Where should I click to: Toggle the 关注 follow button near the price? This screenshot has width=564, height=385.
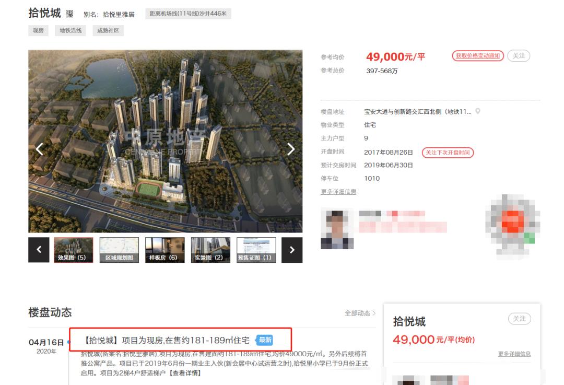[x=518, y=55]
